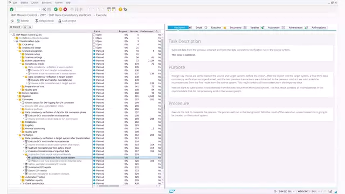The height and width of the screenshot is (194, 345).
Task: Click Open status circle of SNP Mission Control row
Action: click(x=94, y=34)
